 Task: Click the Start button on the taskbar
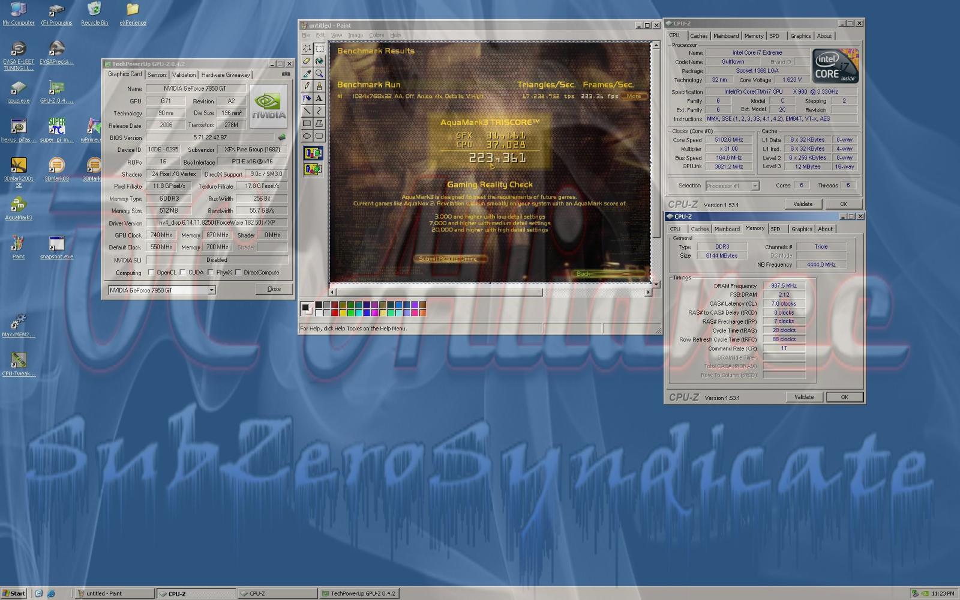click(x=14, y=593)
